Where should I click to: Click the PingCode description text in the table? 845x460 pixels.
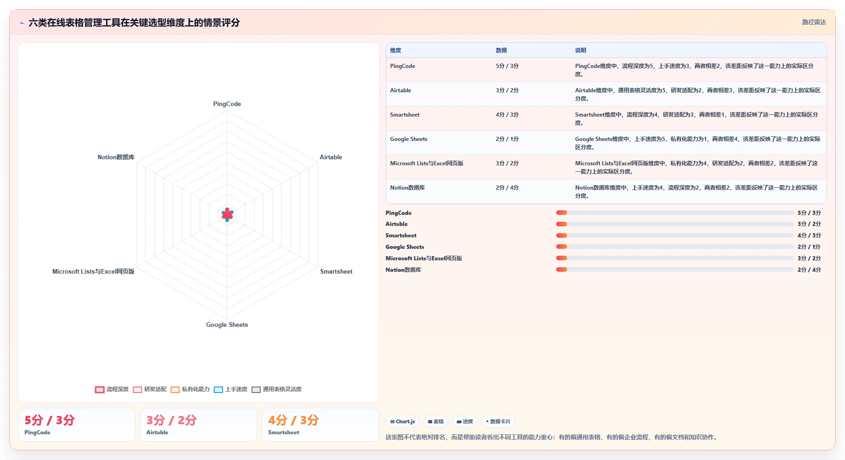694,70
